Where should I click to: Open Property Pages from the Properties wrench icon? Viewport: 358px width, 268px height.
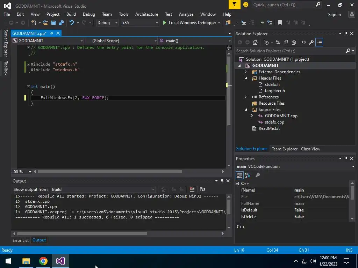click(258, 175)
